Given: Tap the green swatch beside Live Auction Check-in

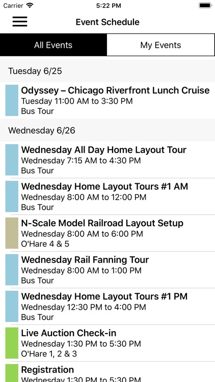Looking at the screenshot, I should pyautogui.click(x=12, y=343).
